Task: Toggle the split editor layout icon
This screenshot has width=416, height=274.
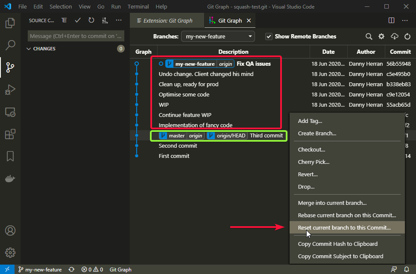Action: (391, 20)
